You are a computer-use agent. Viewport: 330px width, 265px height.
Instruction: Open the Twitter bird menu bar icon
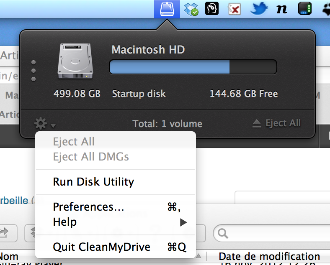(258, 9)
